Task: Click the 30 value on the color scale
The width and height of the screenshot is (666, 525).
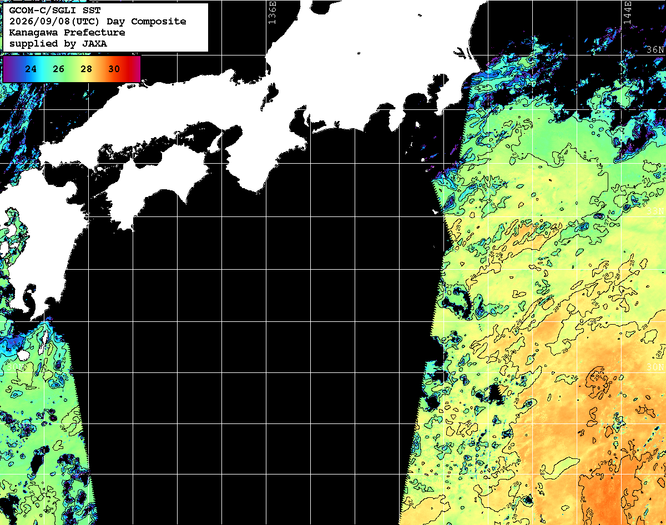Action: (x=114, y=69)
